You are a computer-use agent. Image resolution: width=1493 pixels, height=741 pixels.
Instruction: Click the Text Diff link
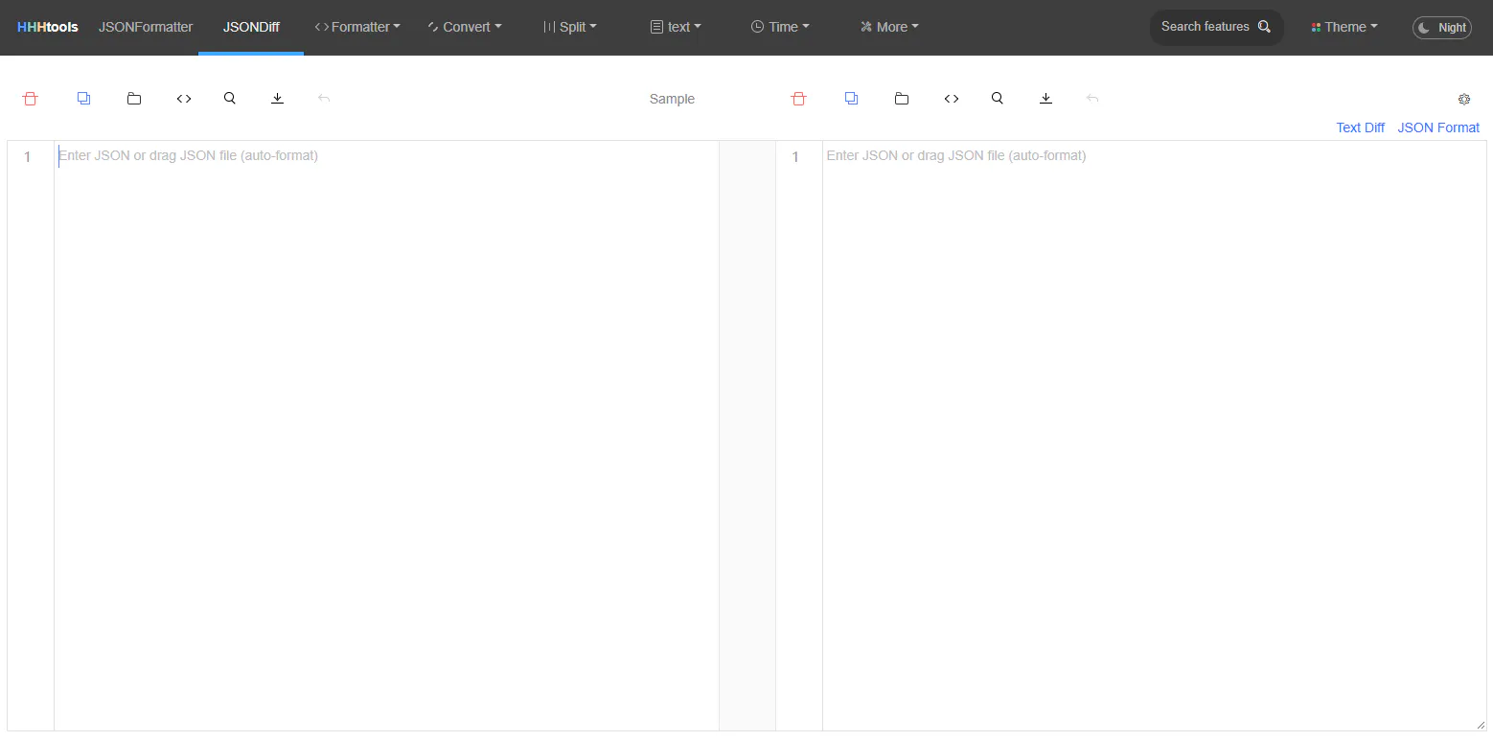[1360, 127]
